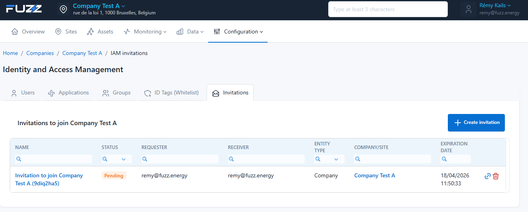Click the plus icon on Create invitation
This screenshot has height=212, width=528.
click(x=458, y=123)
